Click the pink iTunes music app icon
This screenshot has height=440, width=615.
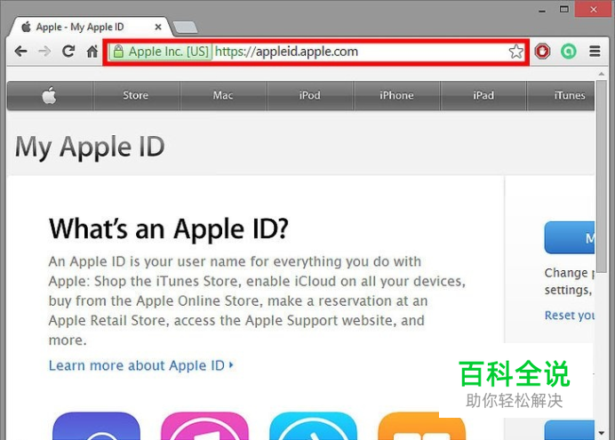(204, 426)
